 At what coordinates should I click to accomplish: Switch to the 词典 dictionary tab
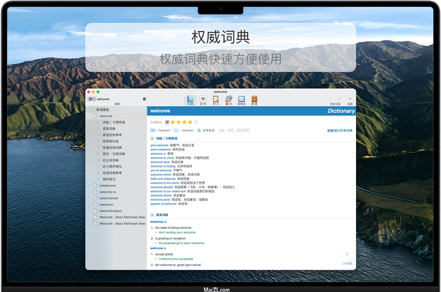(190, 100)
